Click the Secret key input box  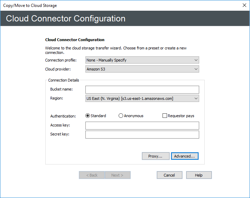tap(142, 134)
